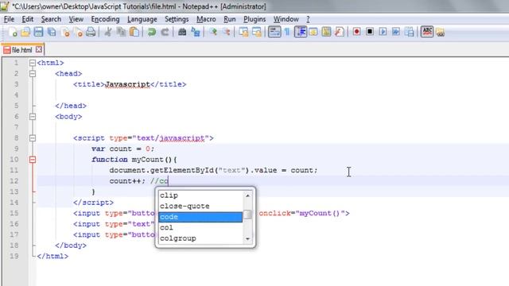Toggle Show All Characters pilcrow icon
Image resolution: width=509 pixels, height=286 pixels.
point(287,32)
